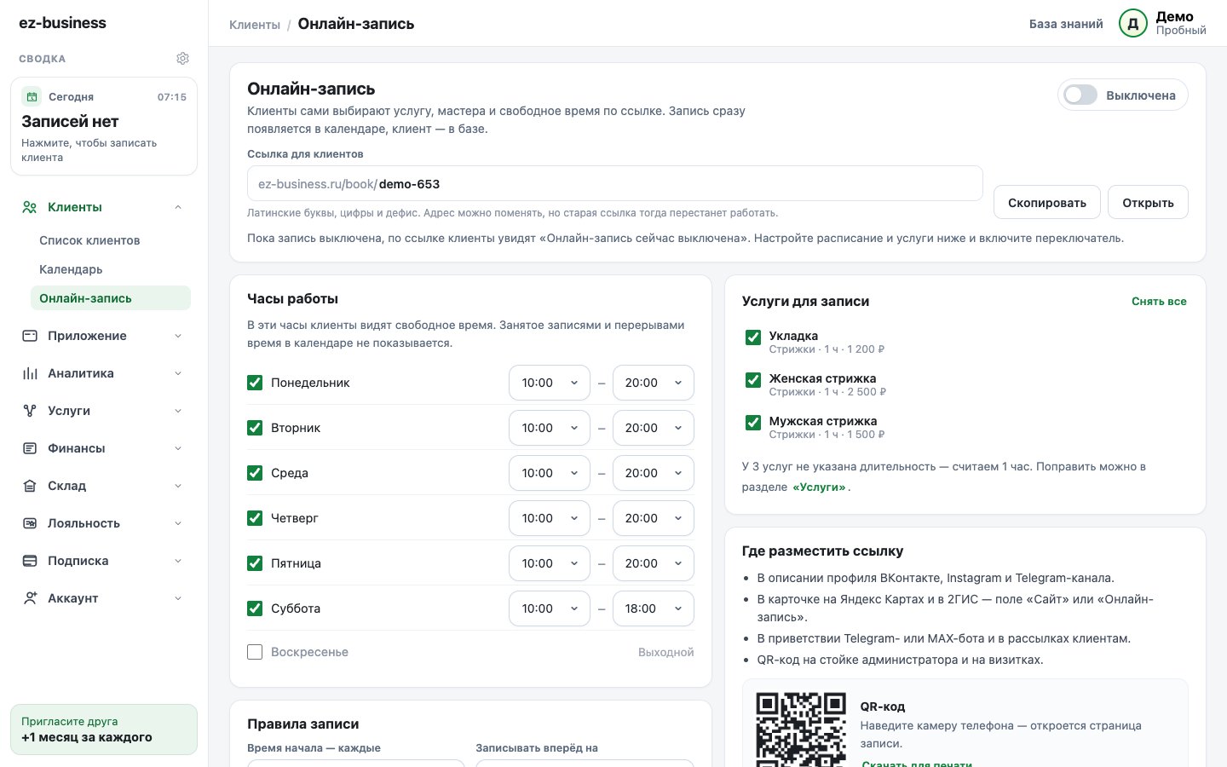This screenshot has height=767, width=1227.
Task: Click the Аккаунт user icon
Action: point(30,598)
